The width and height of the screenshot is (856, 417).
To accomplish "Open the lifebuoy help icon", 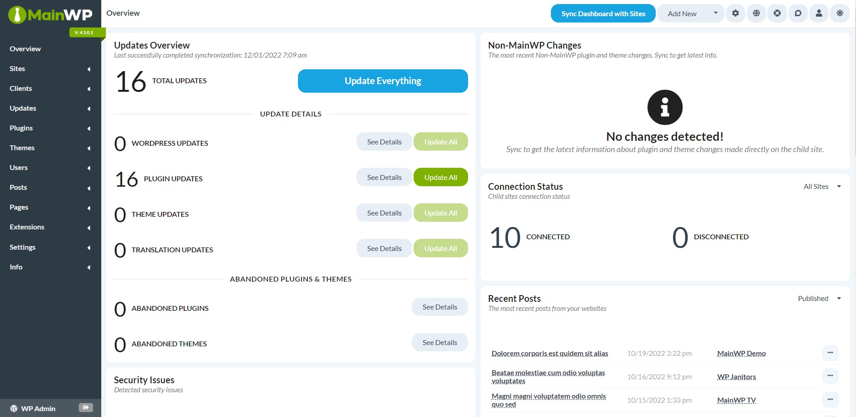I will point(777,13).
